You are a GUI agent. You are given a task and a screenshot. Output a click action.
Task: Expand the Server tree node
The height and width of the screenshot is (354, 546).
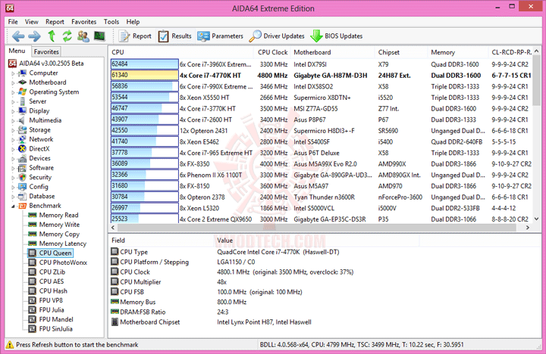(x=13, y=102)
